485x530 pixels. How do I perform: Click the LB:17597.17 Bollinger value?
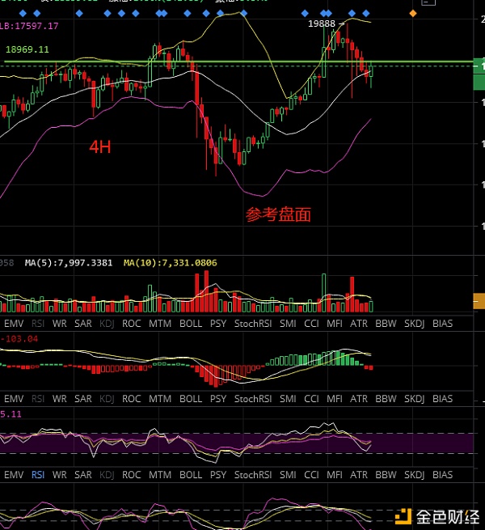point(29,26)
